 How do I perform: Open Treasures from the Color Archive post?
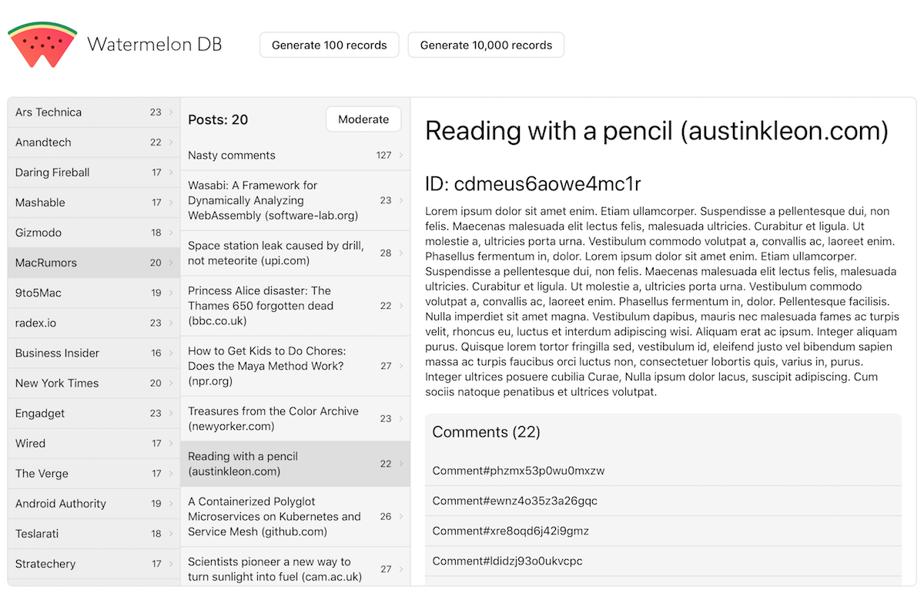(273, 418)
